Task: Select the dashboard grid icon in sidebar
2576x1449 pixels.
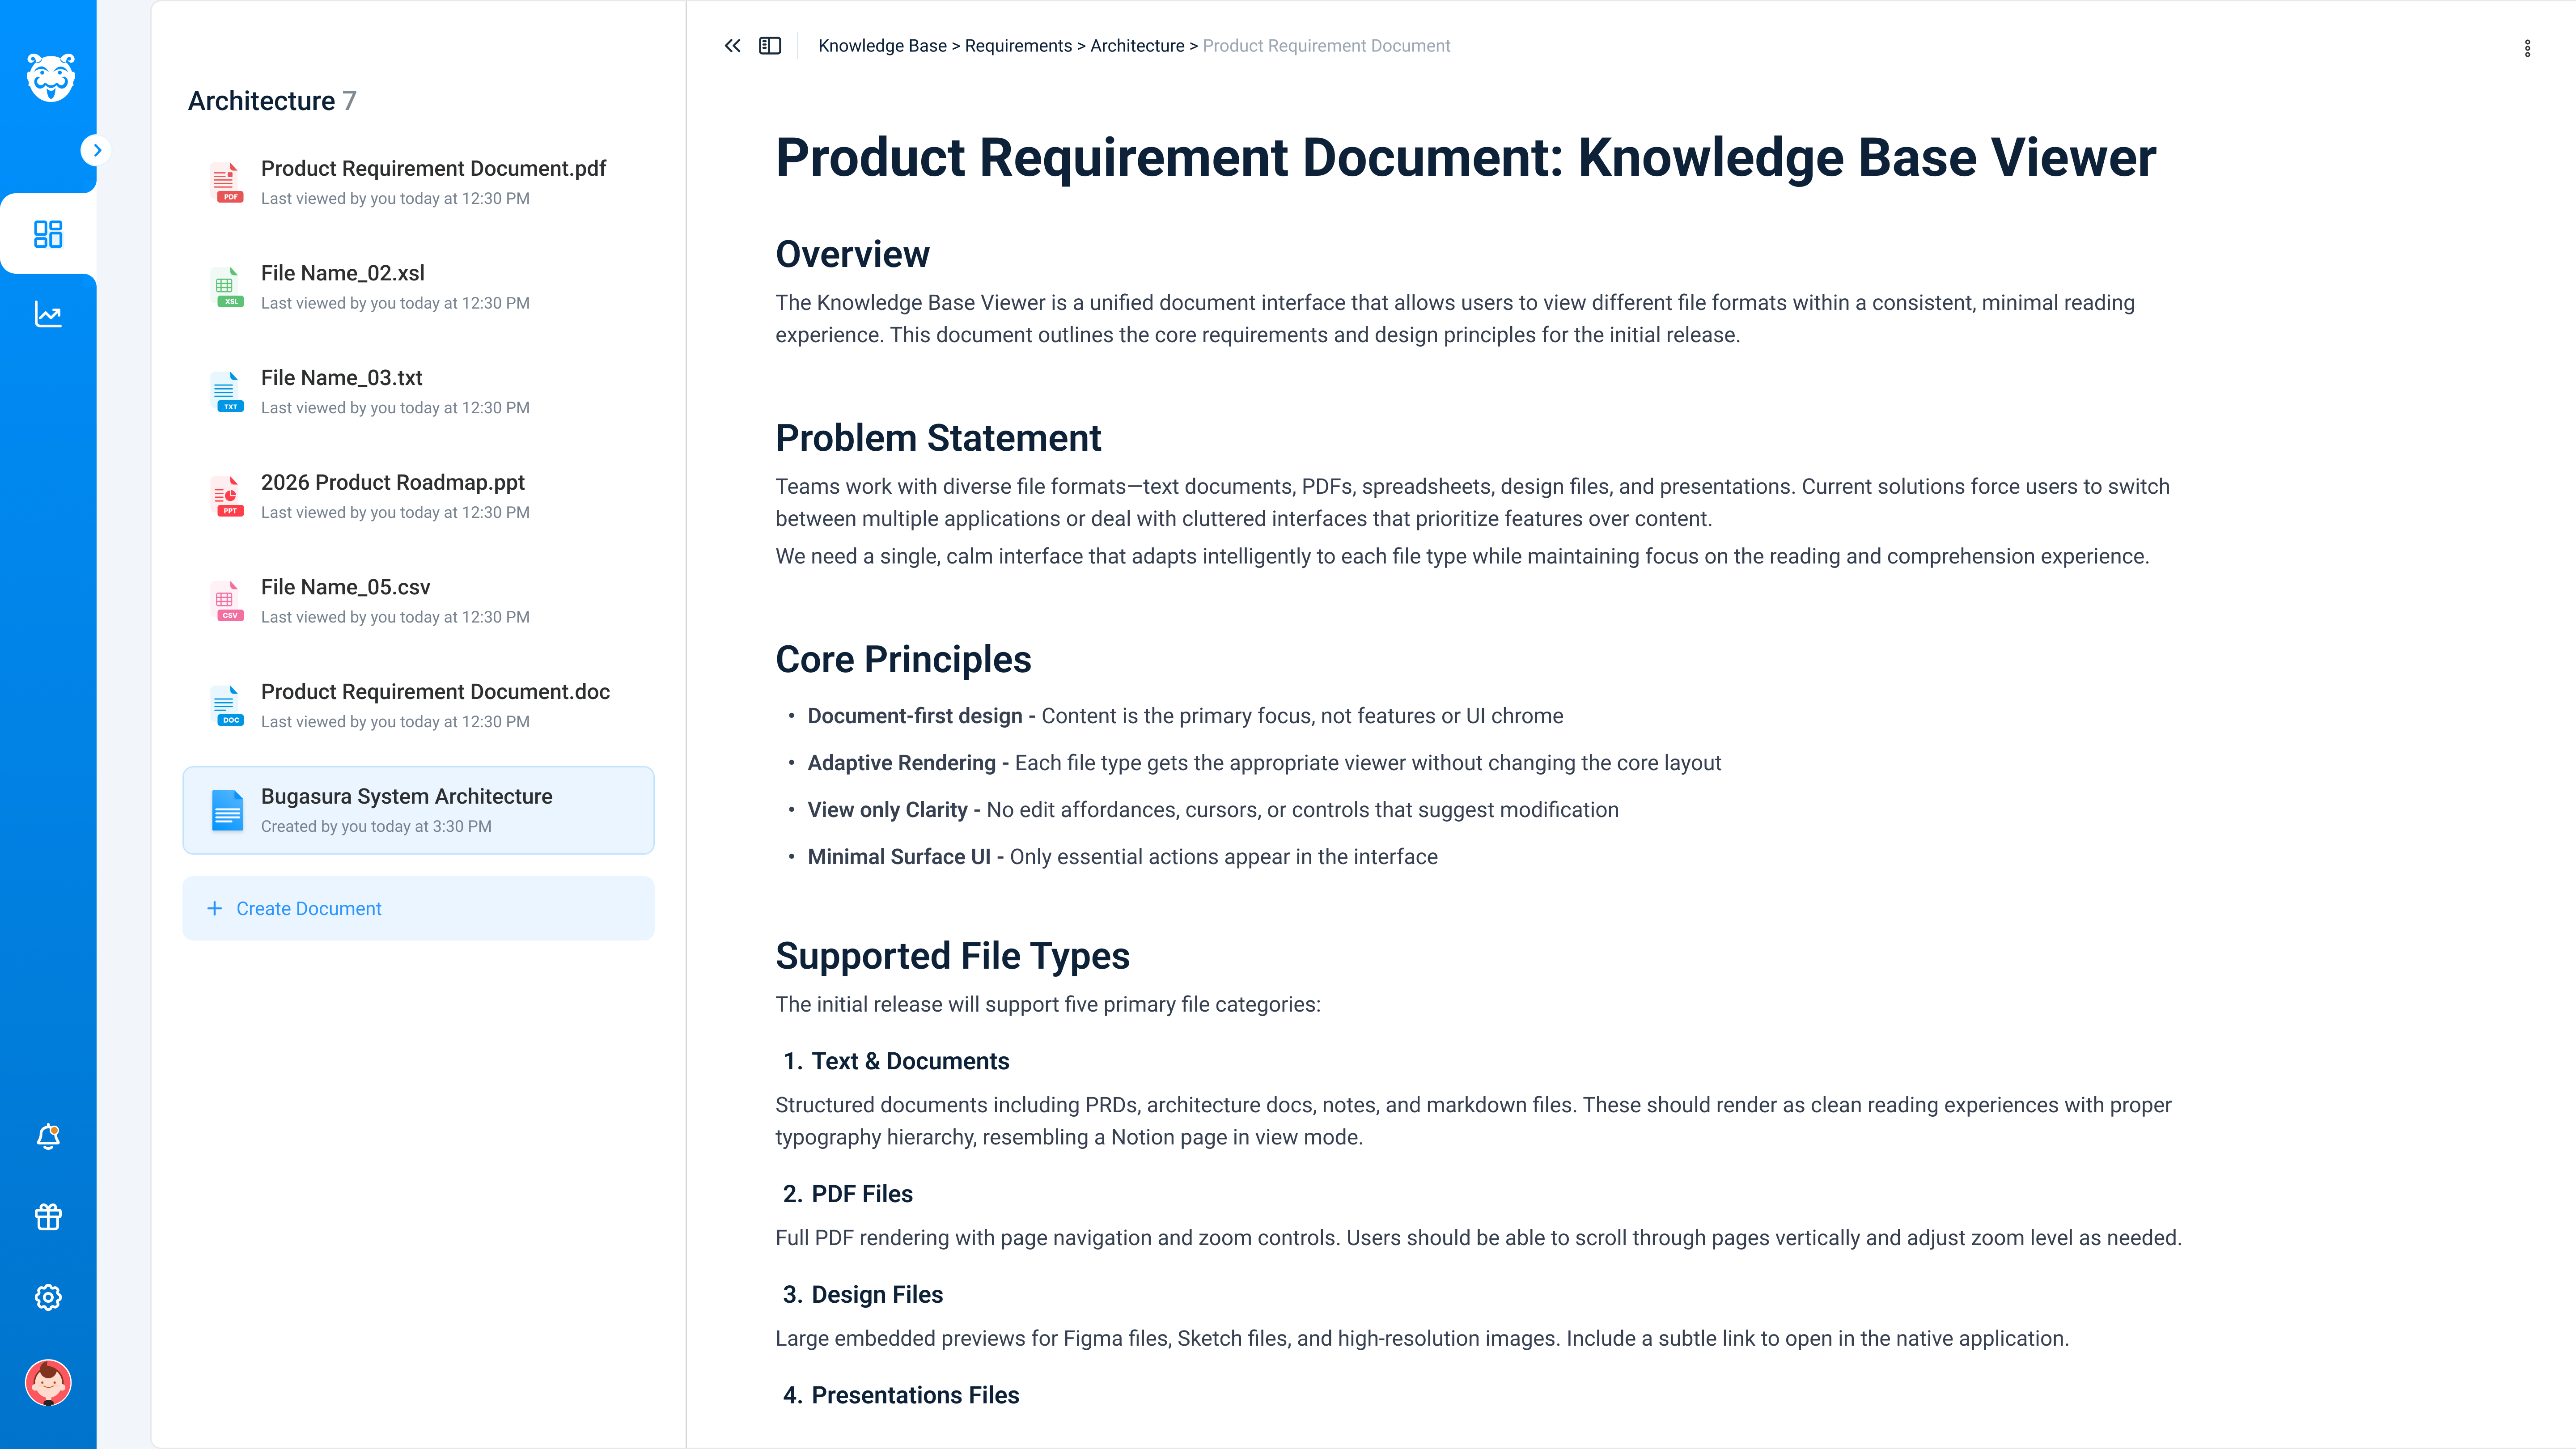Action: 48,233
